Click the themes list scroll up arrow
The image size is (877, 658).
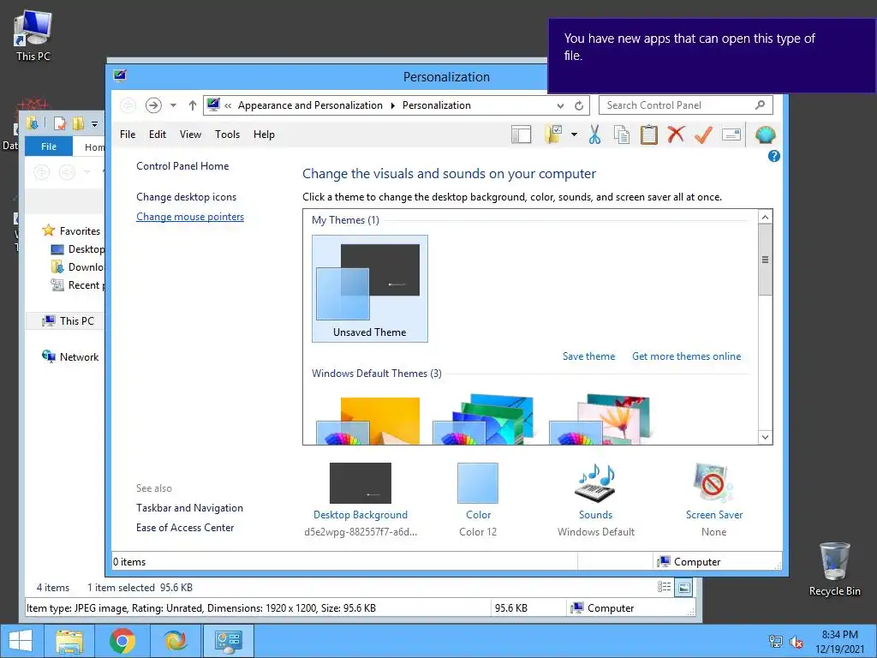[x=765, y=217]
